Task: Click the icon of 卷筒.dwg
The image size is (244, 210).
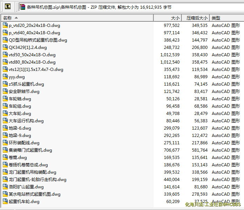Action: click(x=5, y=157)
